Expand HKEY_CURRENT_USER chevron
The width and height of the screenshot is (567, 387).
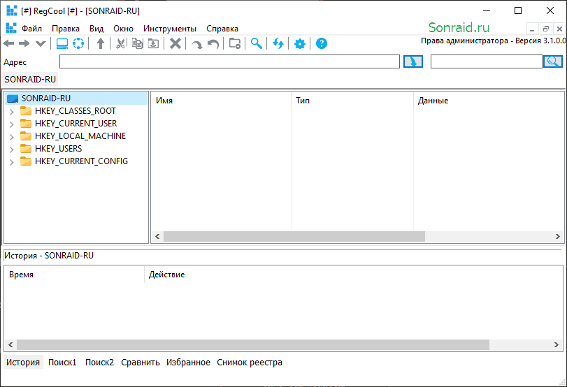[12, 124]
